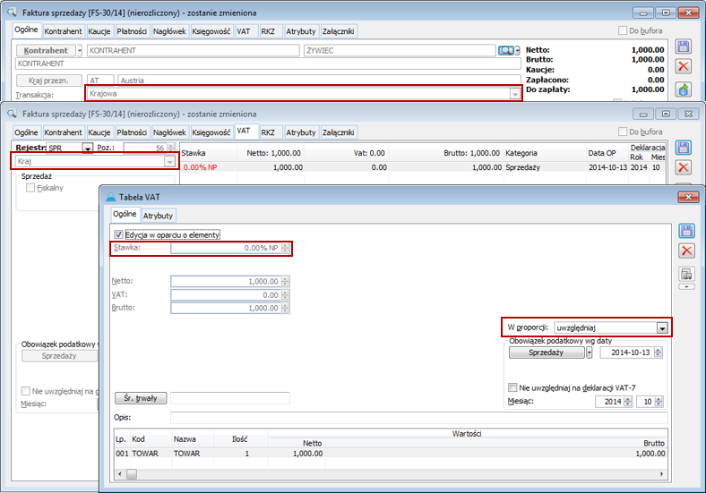The height and width of the screenshot is (493, 706).
Task: Click the save disk icon in the top invoice window
Action: [684, 47]
